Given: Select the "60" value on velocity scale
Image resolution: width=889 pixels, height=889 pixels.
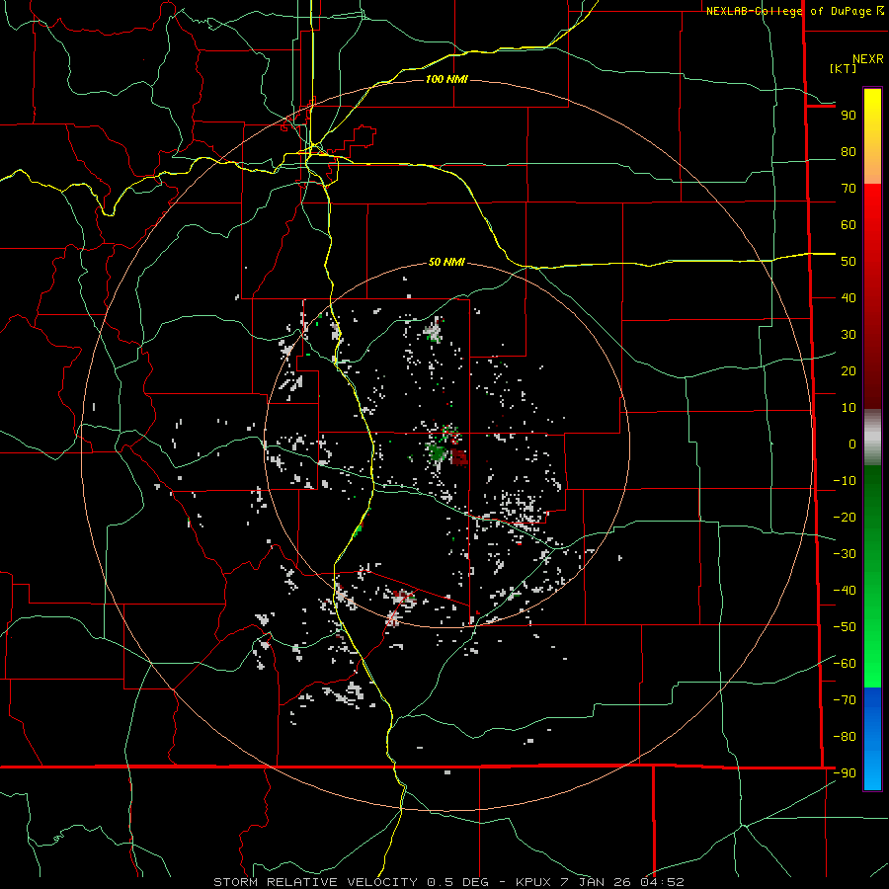Looking at the screenshot, I should [849, 225].
